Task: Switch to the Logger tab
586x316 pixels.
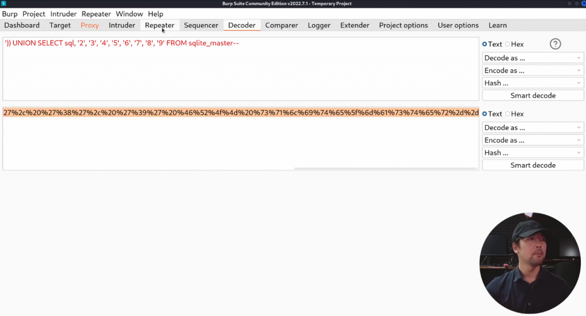Action: pyautogui.click(x=319, y=25)
